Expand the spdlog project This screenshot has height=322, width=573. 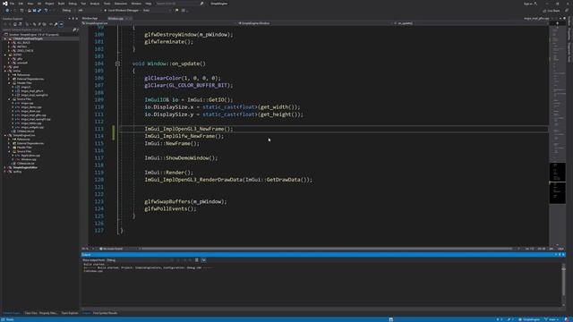pos(5,171)
